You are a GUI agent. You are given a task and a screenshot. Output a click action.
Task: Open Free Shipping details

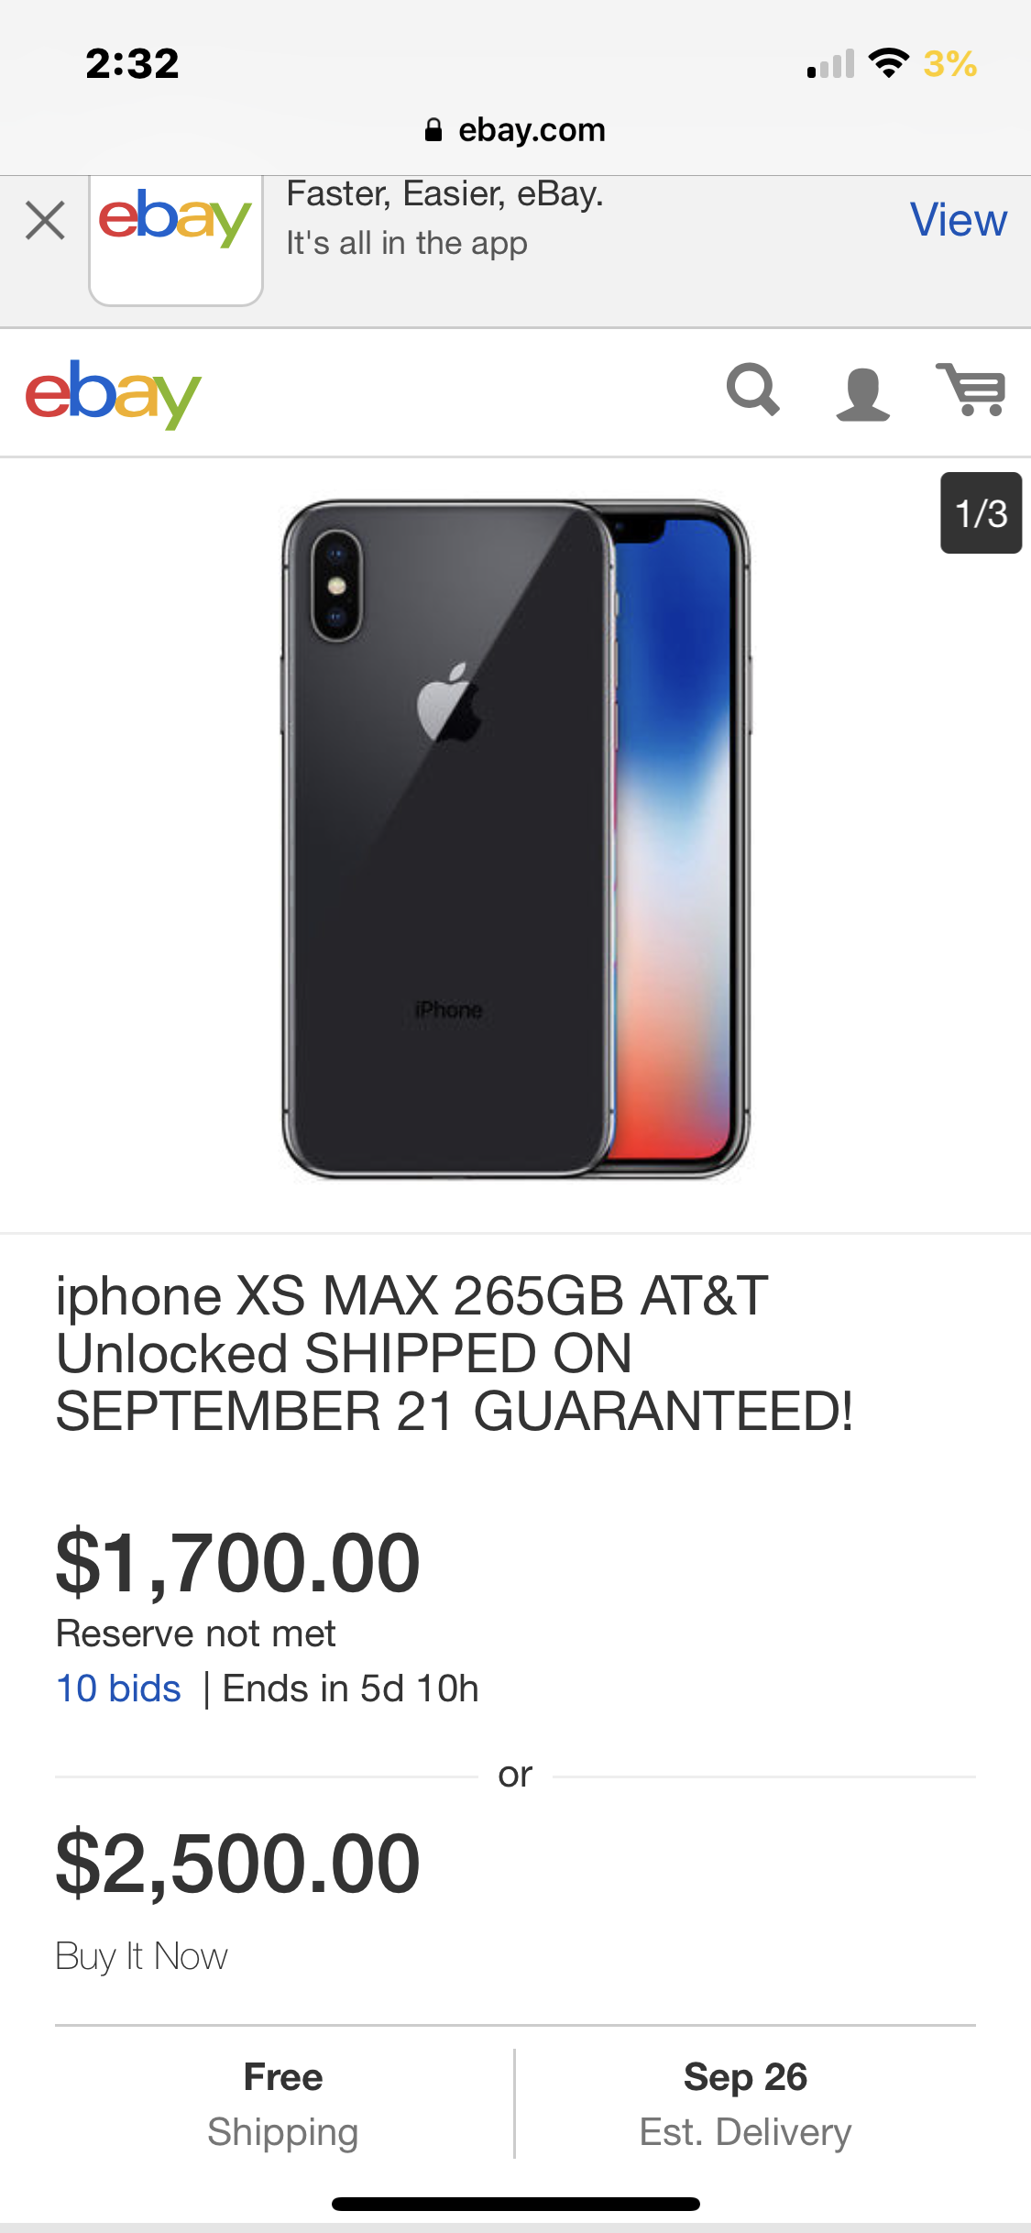click(x=283, y=2105)
